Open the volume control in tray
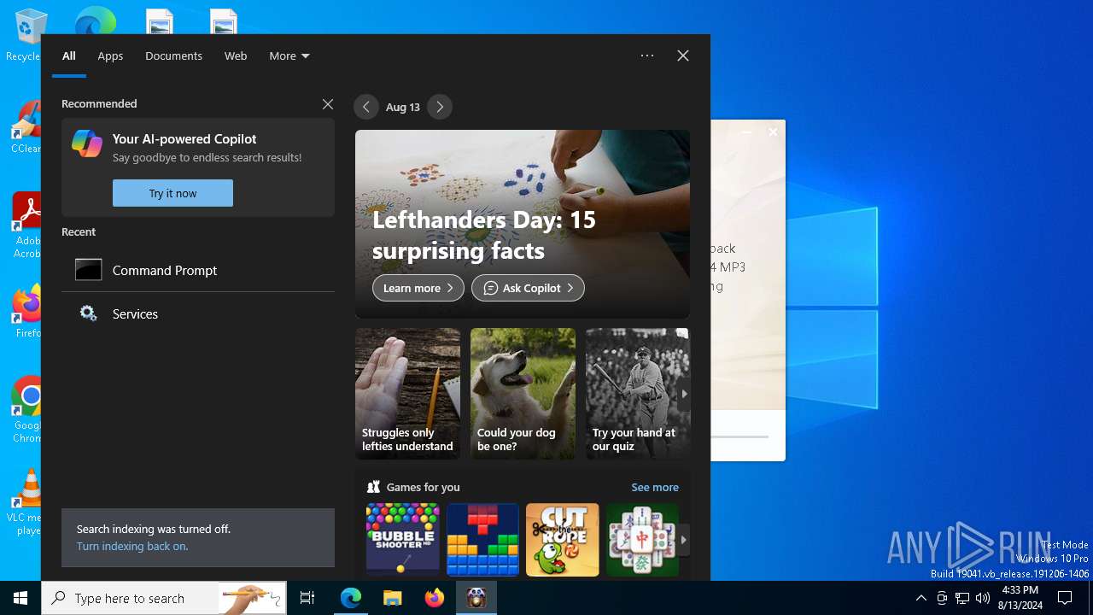Image resolution: width=1093 pixels, height=615 pixels. point(983,598)
